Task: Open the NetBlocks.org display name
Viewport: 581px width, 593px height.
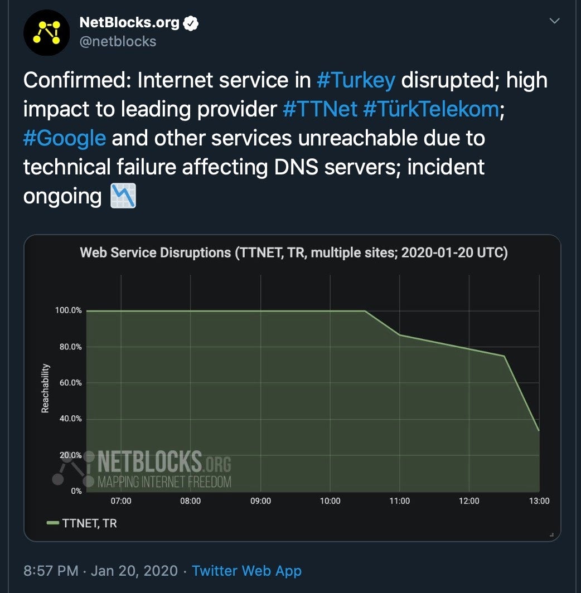Action: pyautogui.click(x=129, y=23)
